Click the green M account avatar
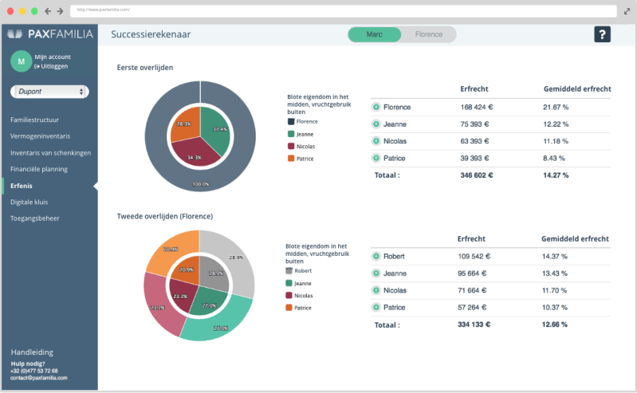This screenshot has width=637, height=393. (x=21, y=61)
